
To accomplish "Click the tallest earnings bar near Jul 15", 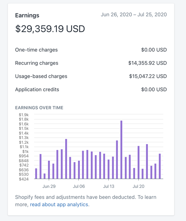I will click(x=121, y=150).
